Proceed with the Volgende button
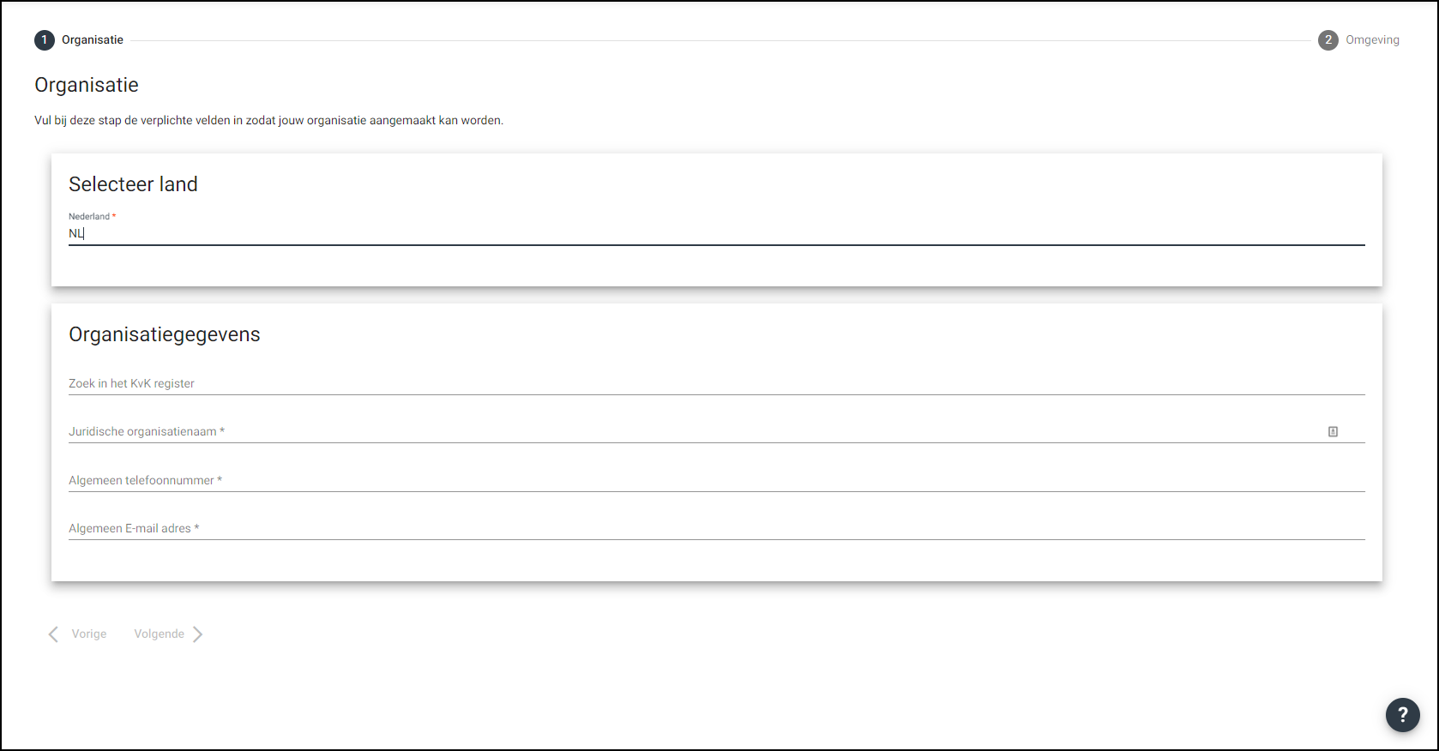This screenshot has width=1439, height=751. pyautogui.click(x=160, y=634)
